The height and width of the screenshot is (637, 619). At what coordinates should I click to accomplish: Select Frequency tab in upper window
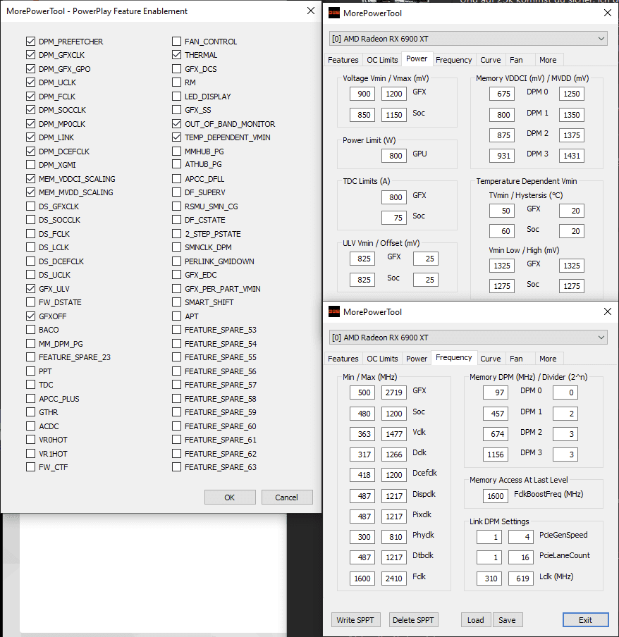point(453,60)
